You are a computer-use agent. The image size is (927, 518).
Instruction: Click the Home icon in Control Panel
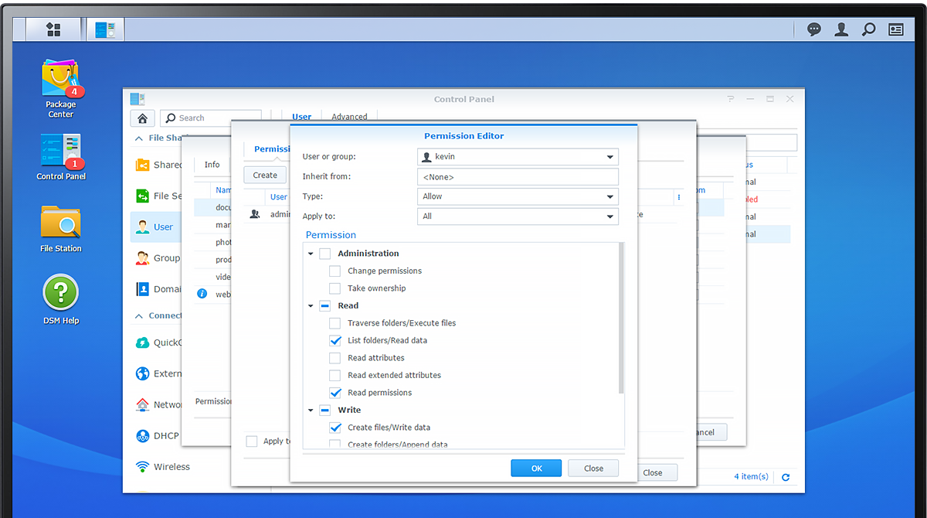(x=142, y=118)
